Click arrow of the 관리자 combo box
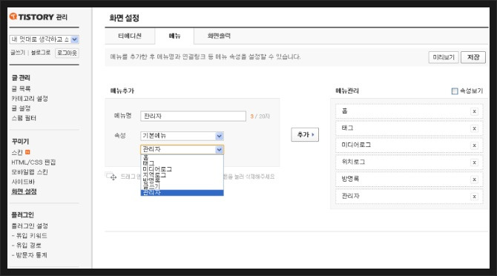This screenshot has height=276, width=497. pos(219,150)
